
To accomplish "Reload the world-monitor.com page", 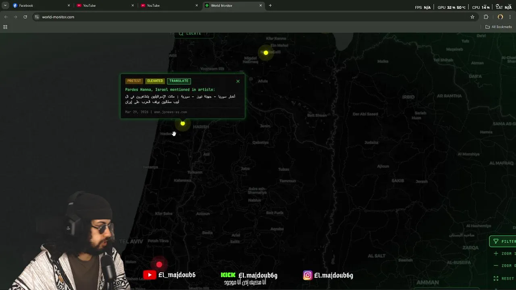I will click(x=25, y=17).
